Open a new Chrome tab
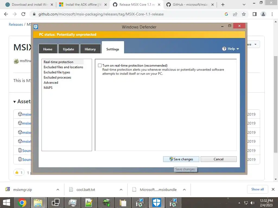 (223, 5)
